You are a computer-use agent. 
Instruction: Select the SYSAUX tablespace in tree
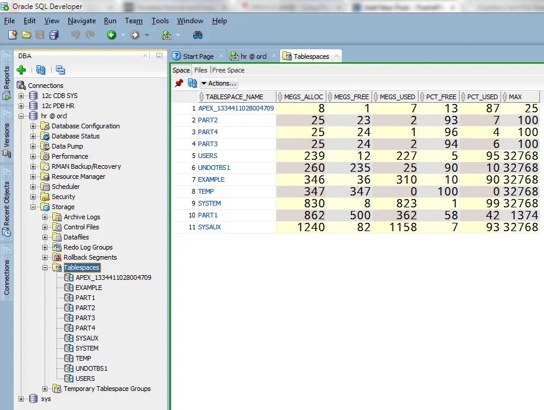(87, 338)
